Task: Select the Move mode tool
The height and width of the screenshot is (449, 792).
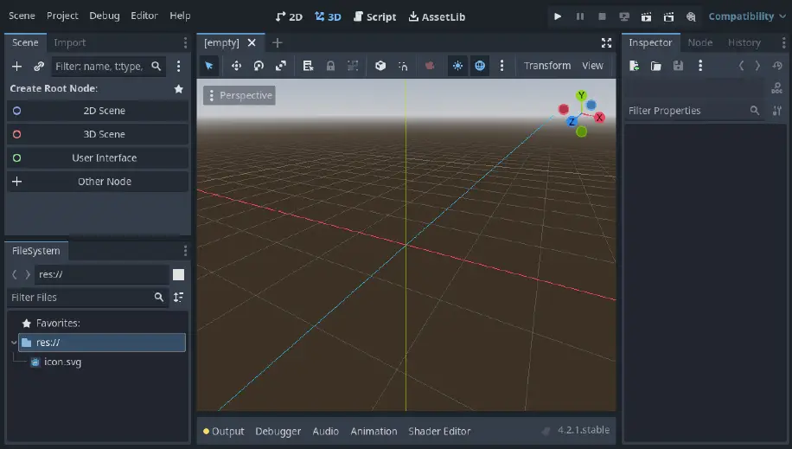Action: pyautogui.click(x=236, y=66)
